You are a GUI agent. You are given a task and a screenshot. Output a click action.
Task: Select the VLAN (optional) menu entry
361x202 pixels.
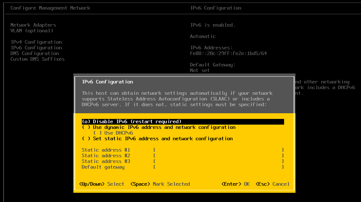(x=32, y=31)
